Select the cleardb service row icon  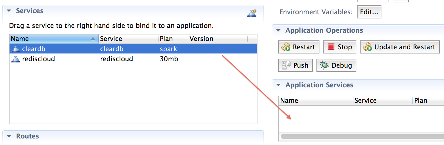point(15,49)
